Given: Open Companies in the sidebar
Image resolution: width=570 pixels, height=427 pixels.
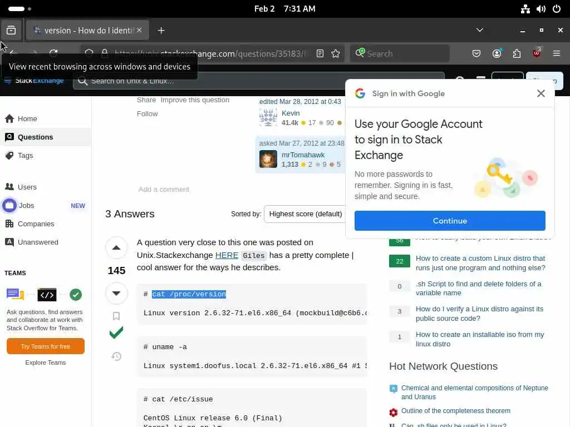Looking at the screenshot, I should 36,224.
